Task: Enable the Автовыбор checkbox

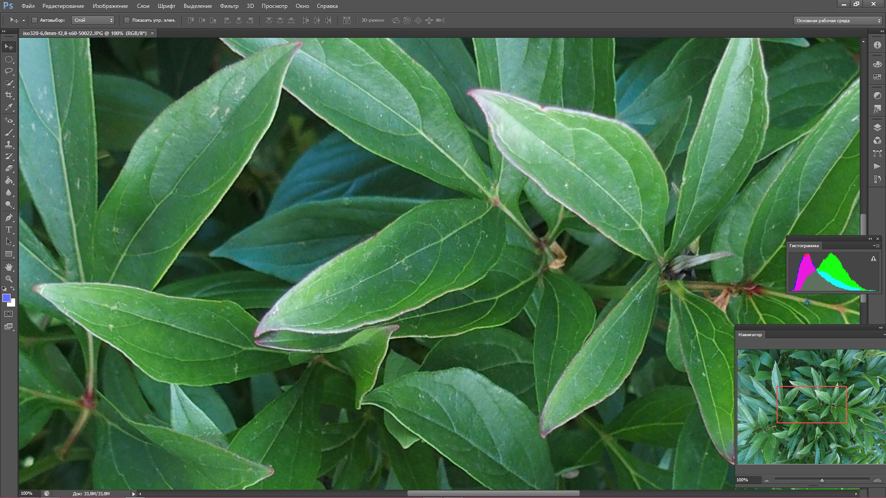Action: pyautogui.click(x=35, y=20)
